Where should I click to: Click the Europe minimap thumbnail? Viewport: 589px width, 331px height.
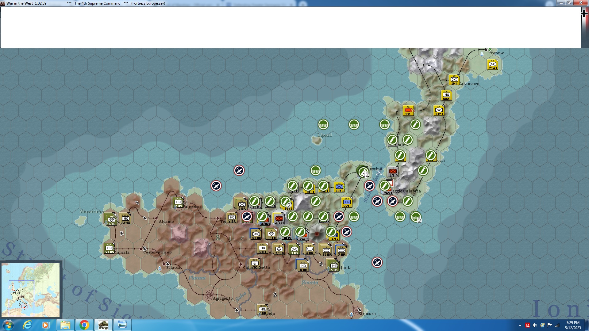click(x=31, y=290)
